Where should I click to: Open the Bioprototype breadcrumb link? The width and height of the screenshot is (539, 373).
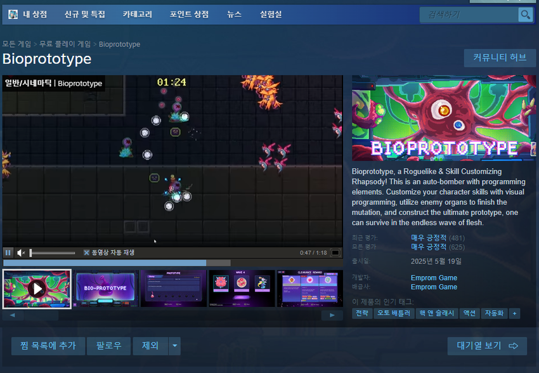click(x=119, y=44)
